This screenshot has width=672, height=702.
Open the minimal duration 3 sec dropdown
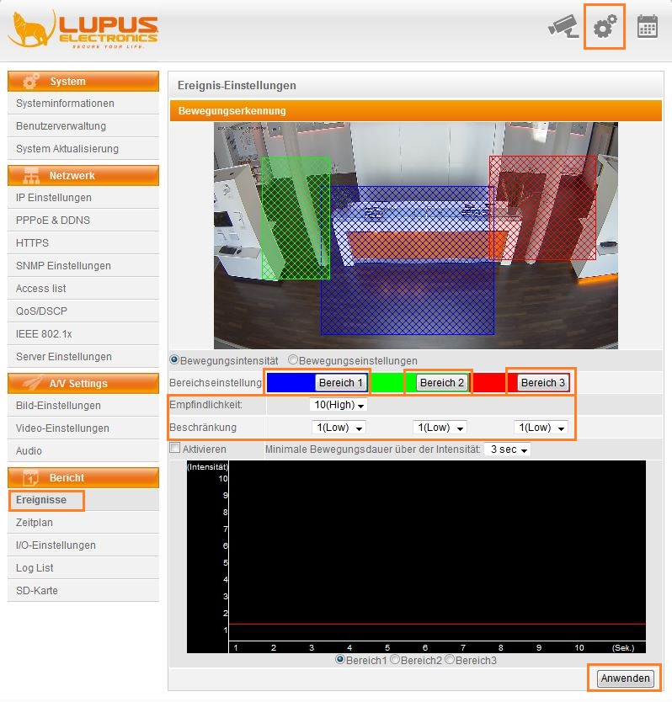(508, 449)
